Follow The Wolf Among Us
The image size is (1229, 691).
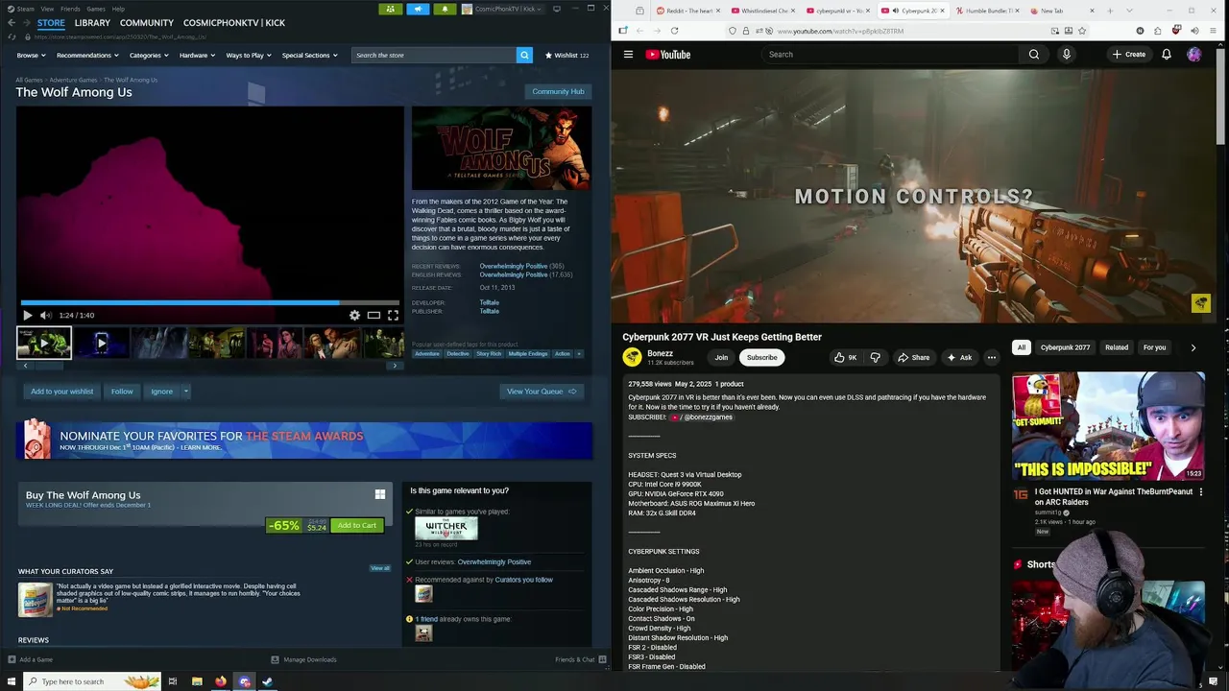coord(122,391)
